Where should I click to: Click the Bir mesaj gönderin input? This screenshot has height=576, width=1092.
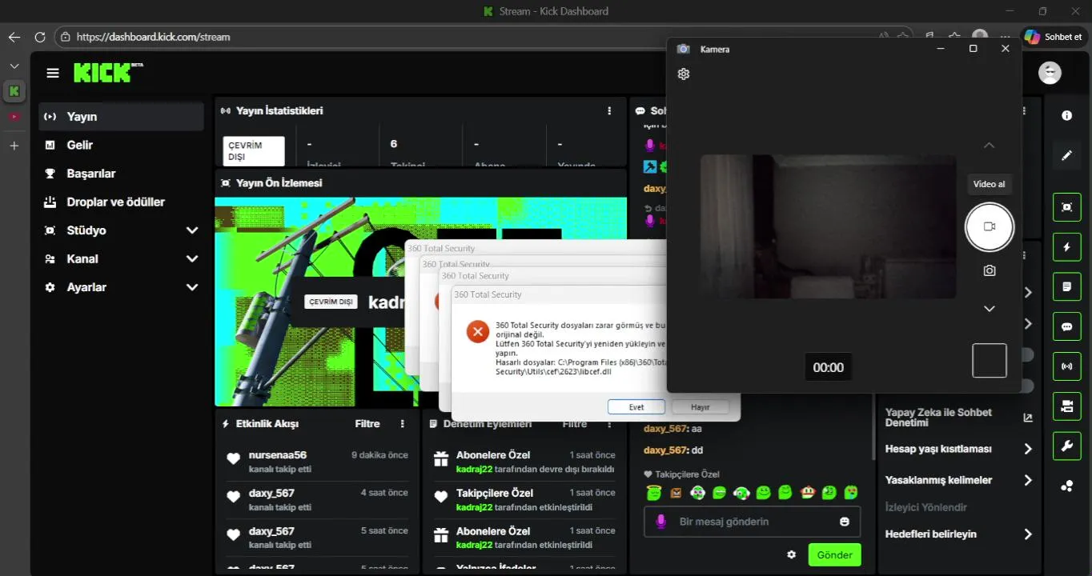tap(753, 522)
